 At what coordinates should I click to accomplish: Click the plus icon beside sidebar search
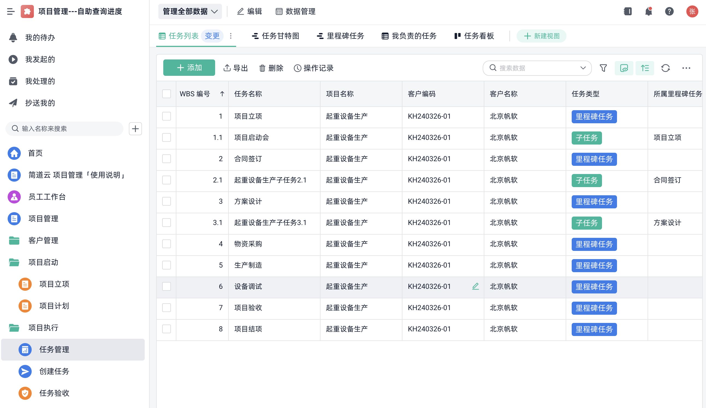tap(135, 129)
